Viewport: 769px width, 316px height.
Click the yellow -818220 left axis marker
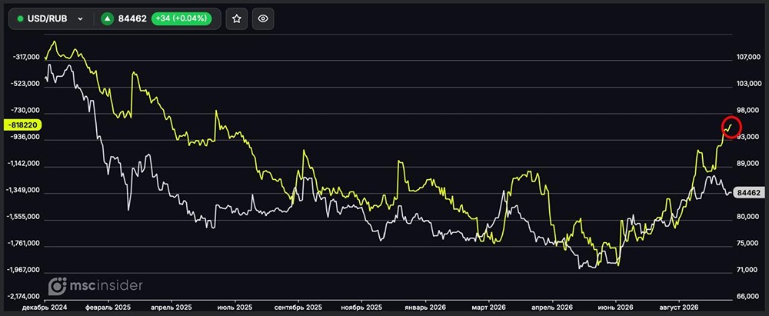[22, 125]
